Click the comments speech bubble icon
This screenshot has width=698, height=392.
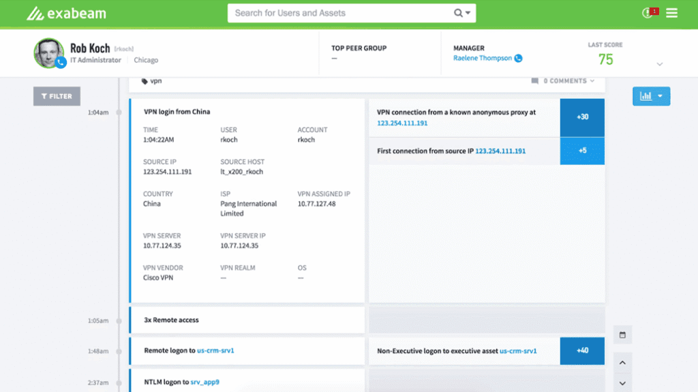click(x=534, y=81)
